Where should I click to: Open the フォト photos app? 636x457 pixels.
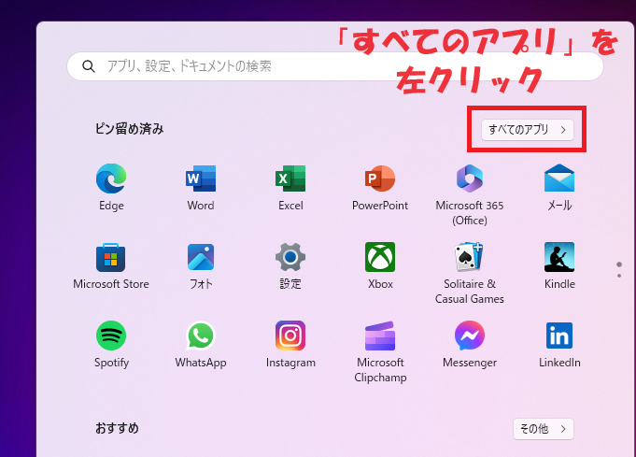(201, 257)
